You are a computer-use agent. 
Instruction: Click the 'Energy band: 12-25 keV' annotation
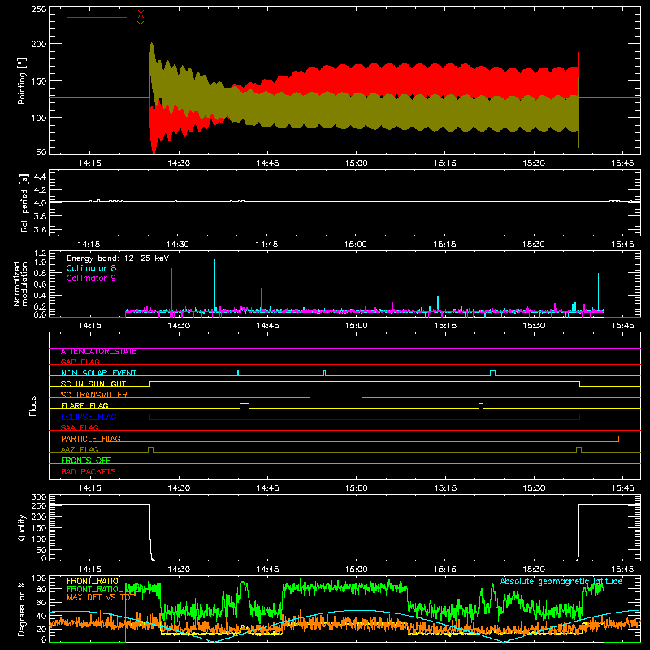(118, 258)
